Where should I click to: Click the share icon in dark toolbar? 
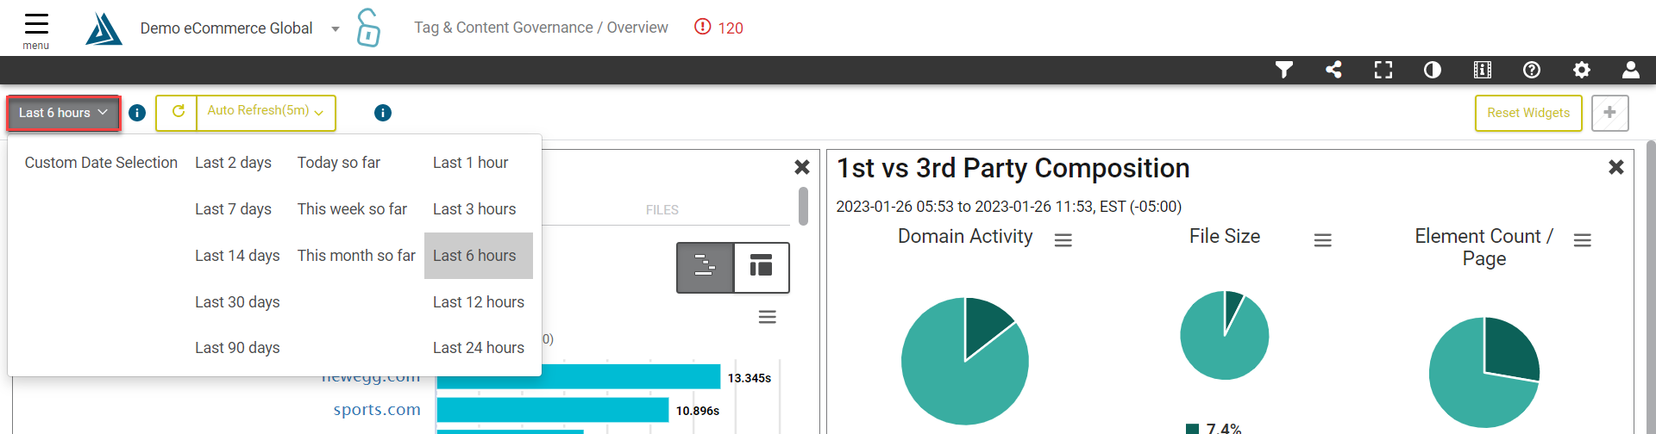click(1333, 70)
